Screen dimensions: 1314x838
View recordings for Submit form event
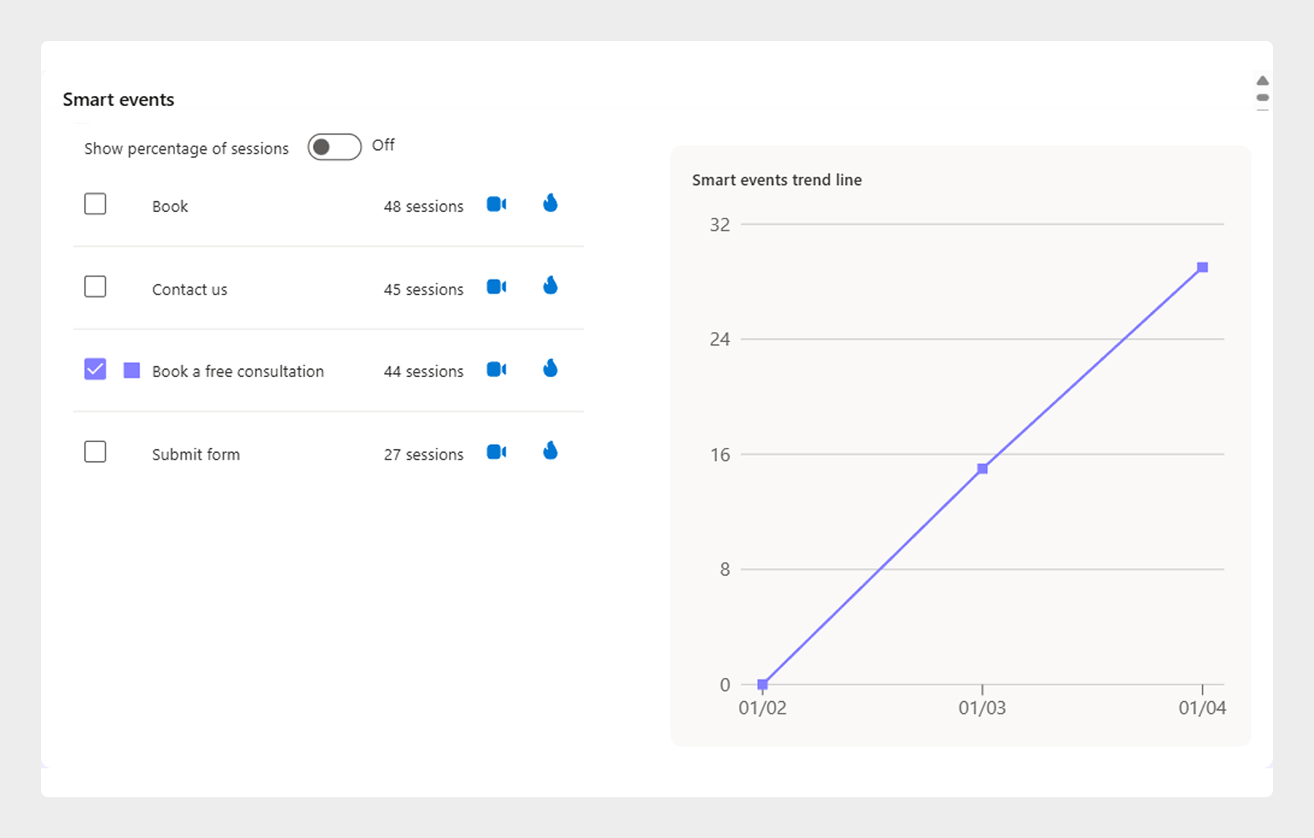496,452
